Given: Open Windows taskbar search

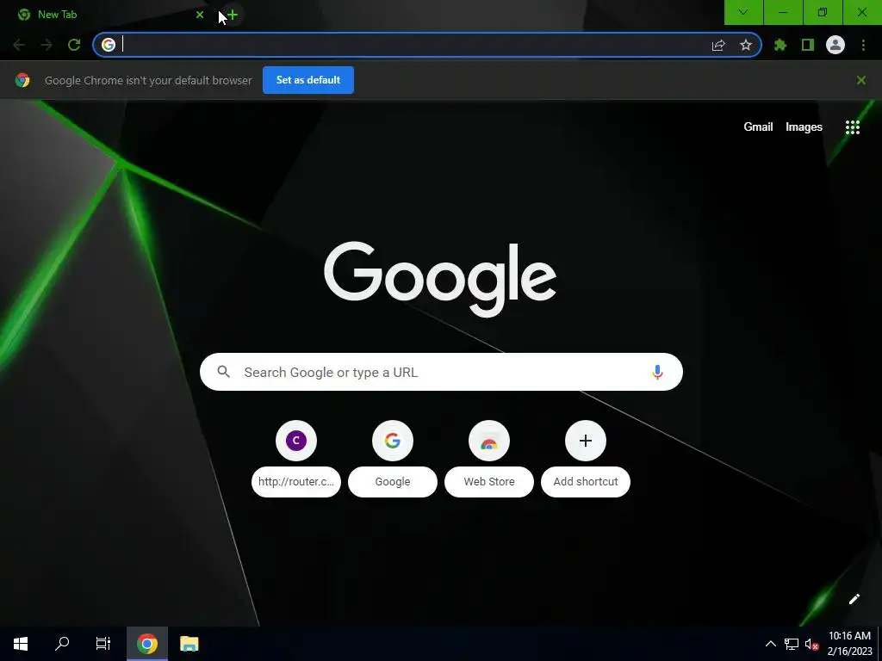Looking at the screenshot, I should pos(62,644).
